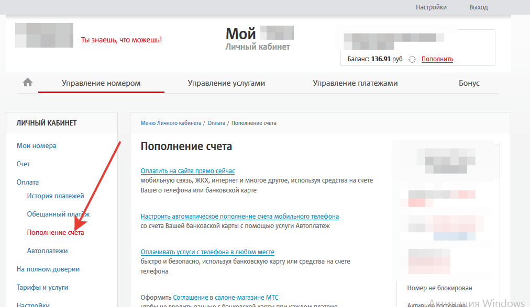Open the Управление номером tab
This screenshot has height=307, width=530.
(101, 83)
